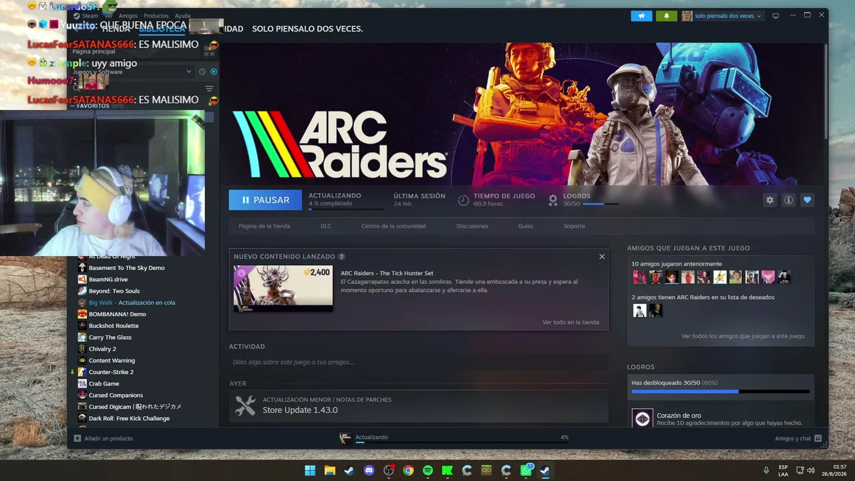Viewport: 855px width, 481px height.
Task: Select the Content Warning game icon
Action: click(82, 361)
